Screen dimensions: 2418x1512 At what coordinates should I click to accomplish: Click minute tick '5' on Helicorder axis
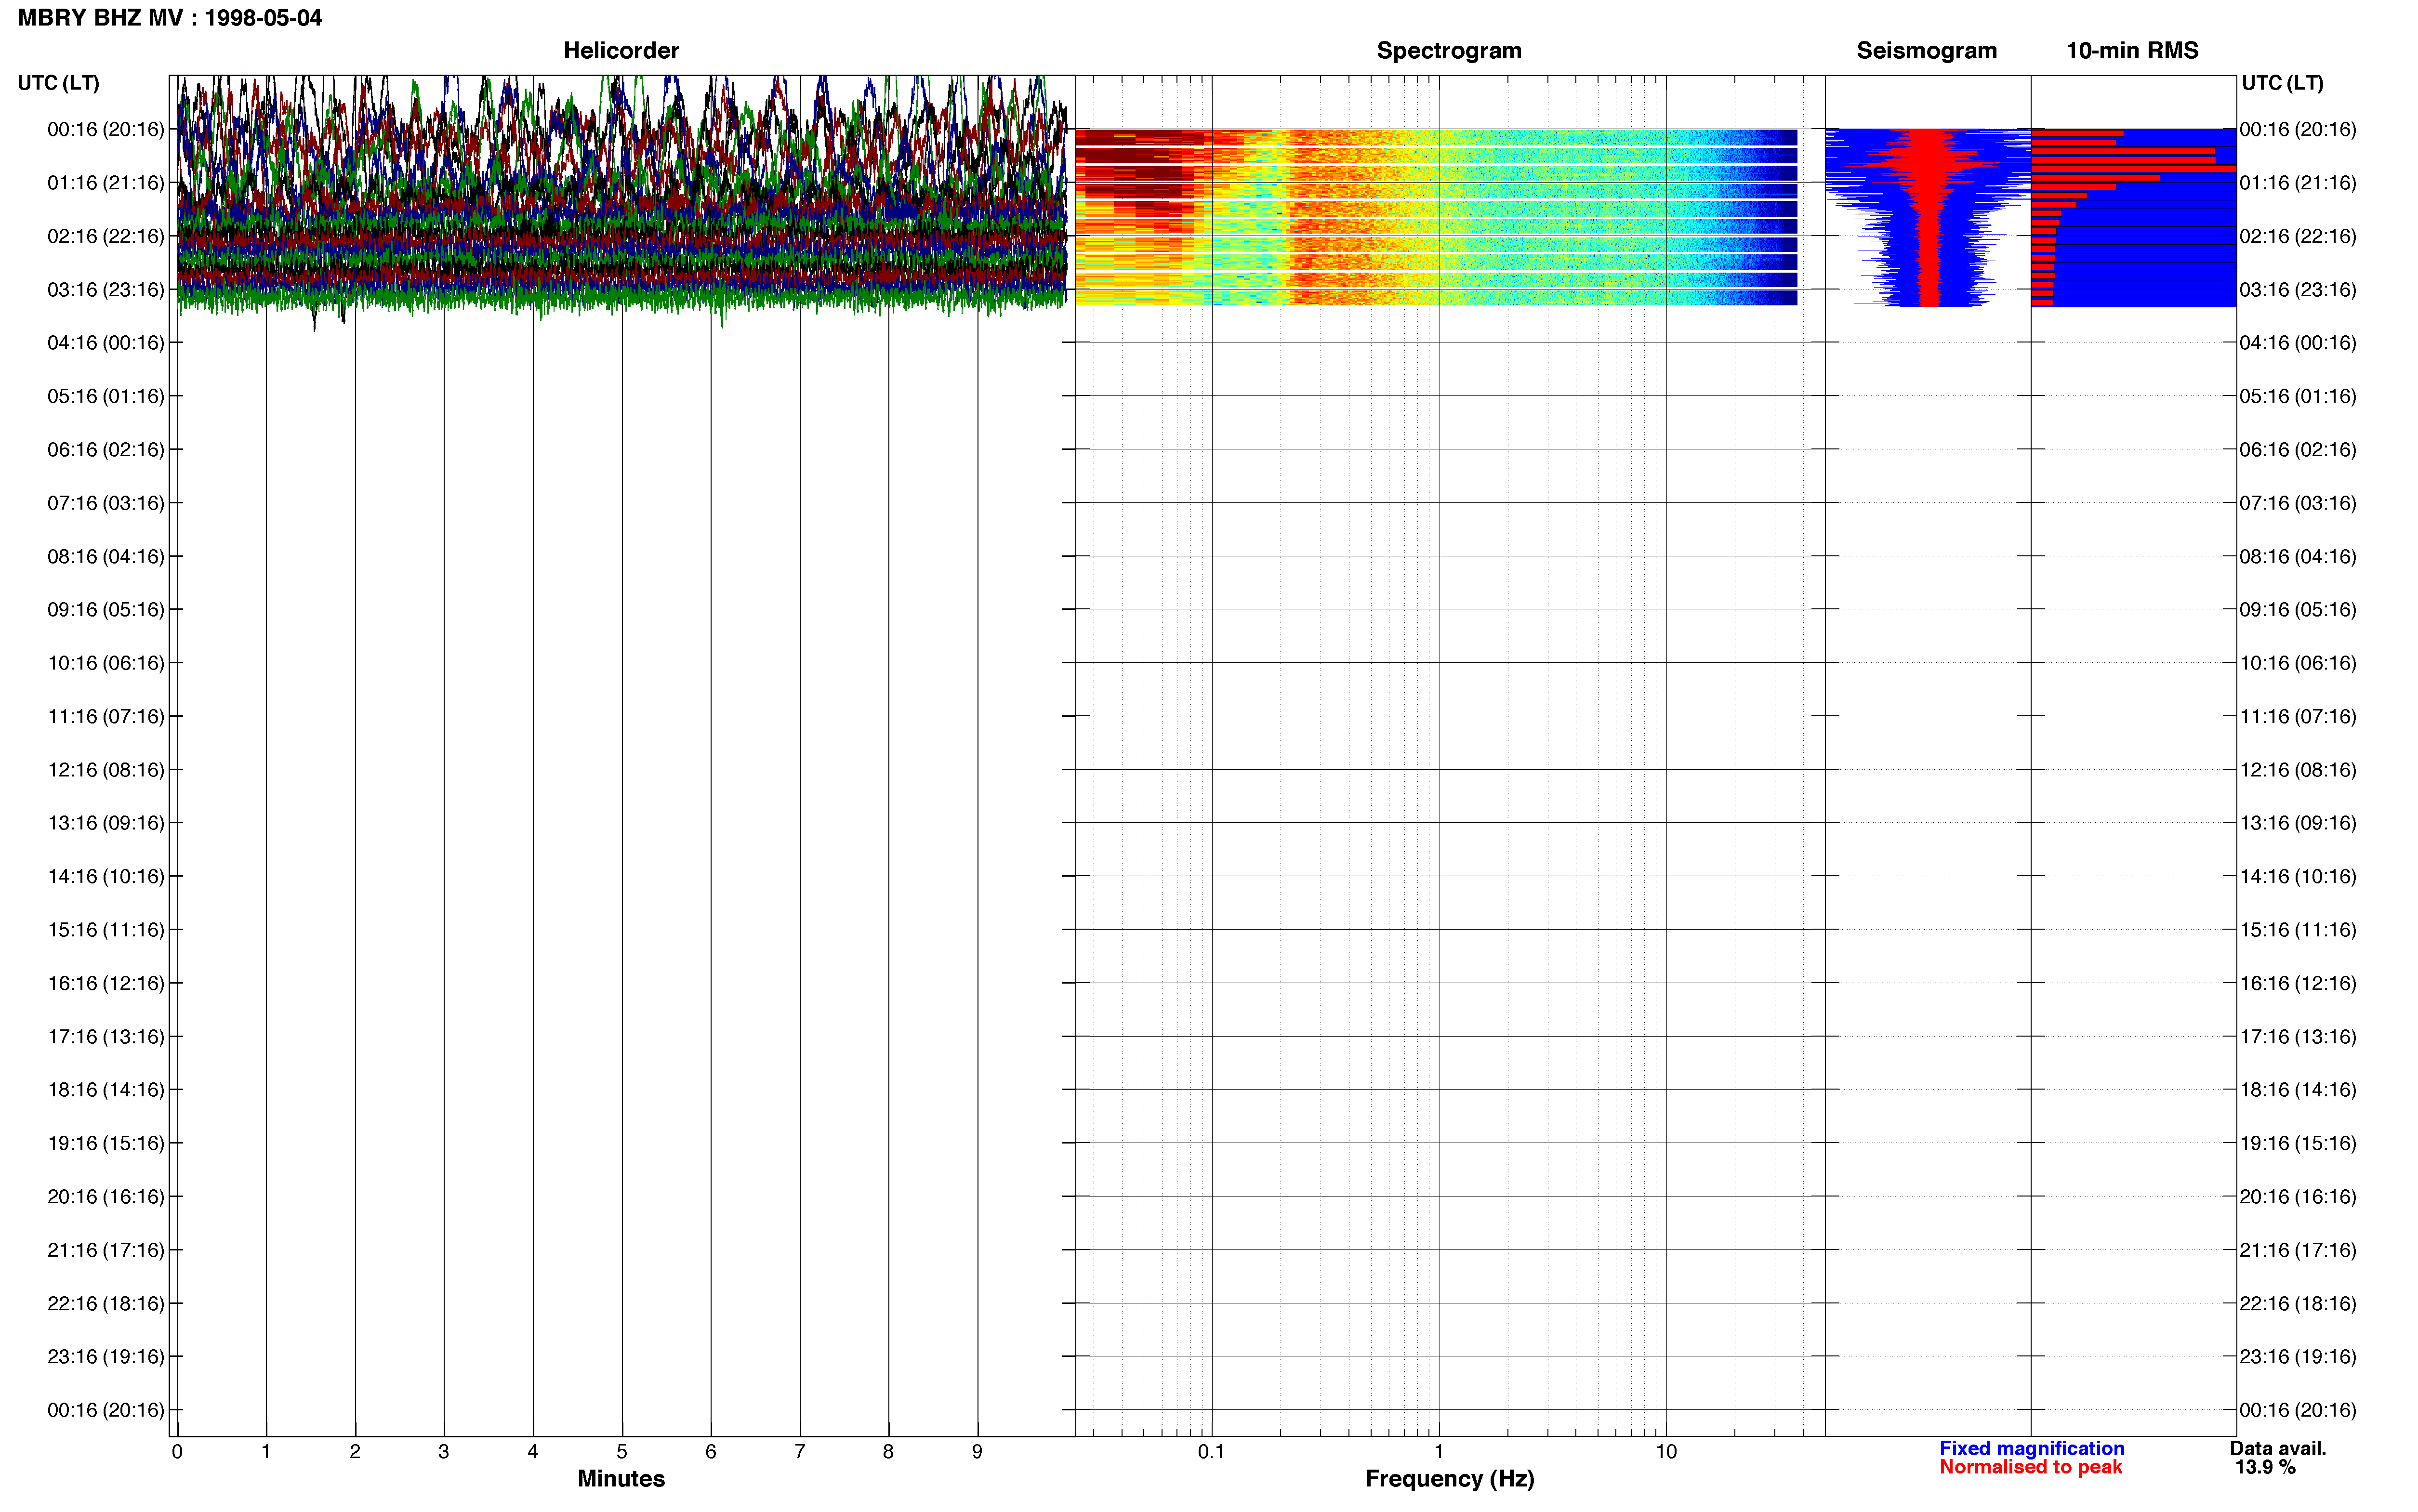pyautogui.click(x=622, y=1452)
